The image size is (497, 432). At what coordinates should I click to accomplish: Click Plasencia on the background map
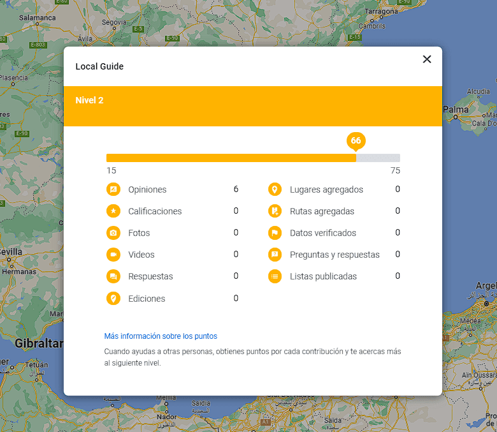(x=13, y=78)
